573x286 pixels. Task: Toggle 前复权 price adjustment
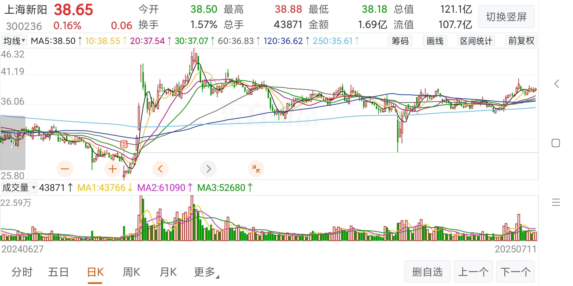tap(521, 41)
